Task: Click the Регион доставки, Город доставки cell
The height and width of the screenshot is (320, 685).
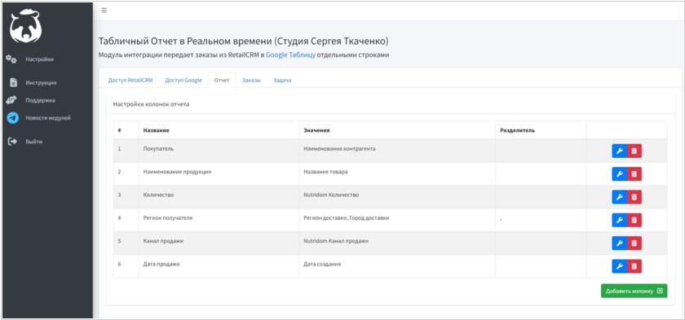Action: click(x=397, y=220)
